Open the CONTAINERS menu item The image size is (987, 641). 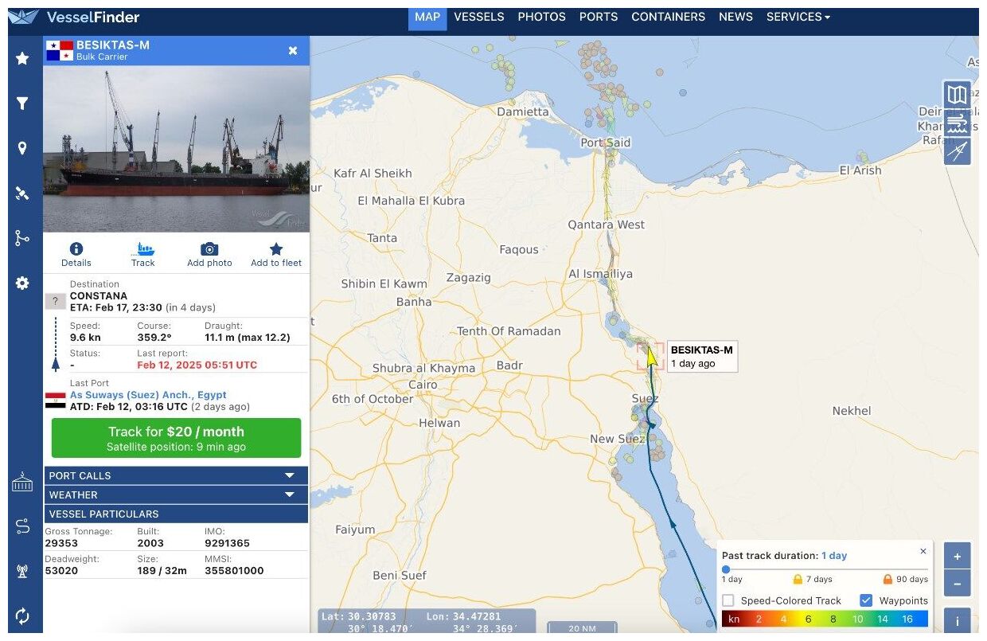tap(668, 17)
